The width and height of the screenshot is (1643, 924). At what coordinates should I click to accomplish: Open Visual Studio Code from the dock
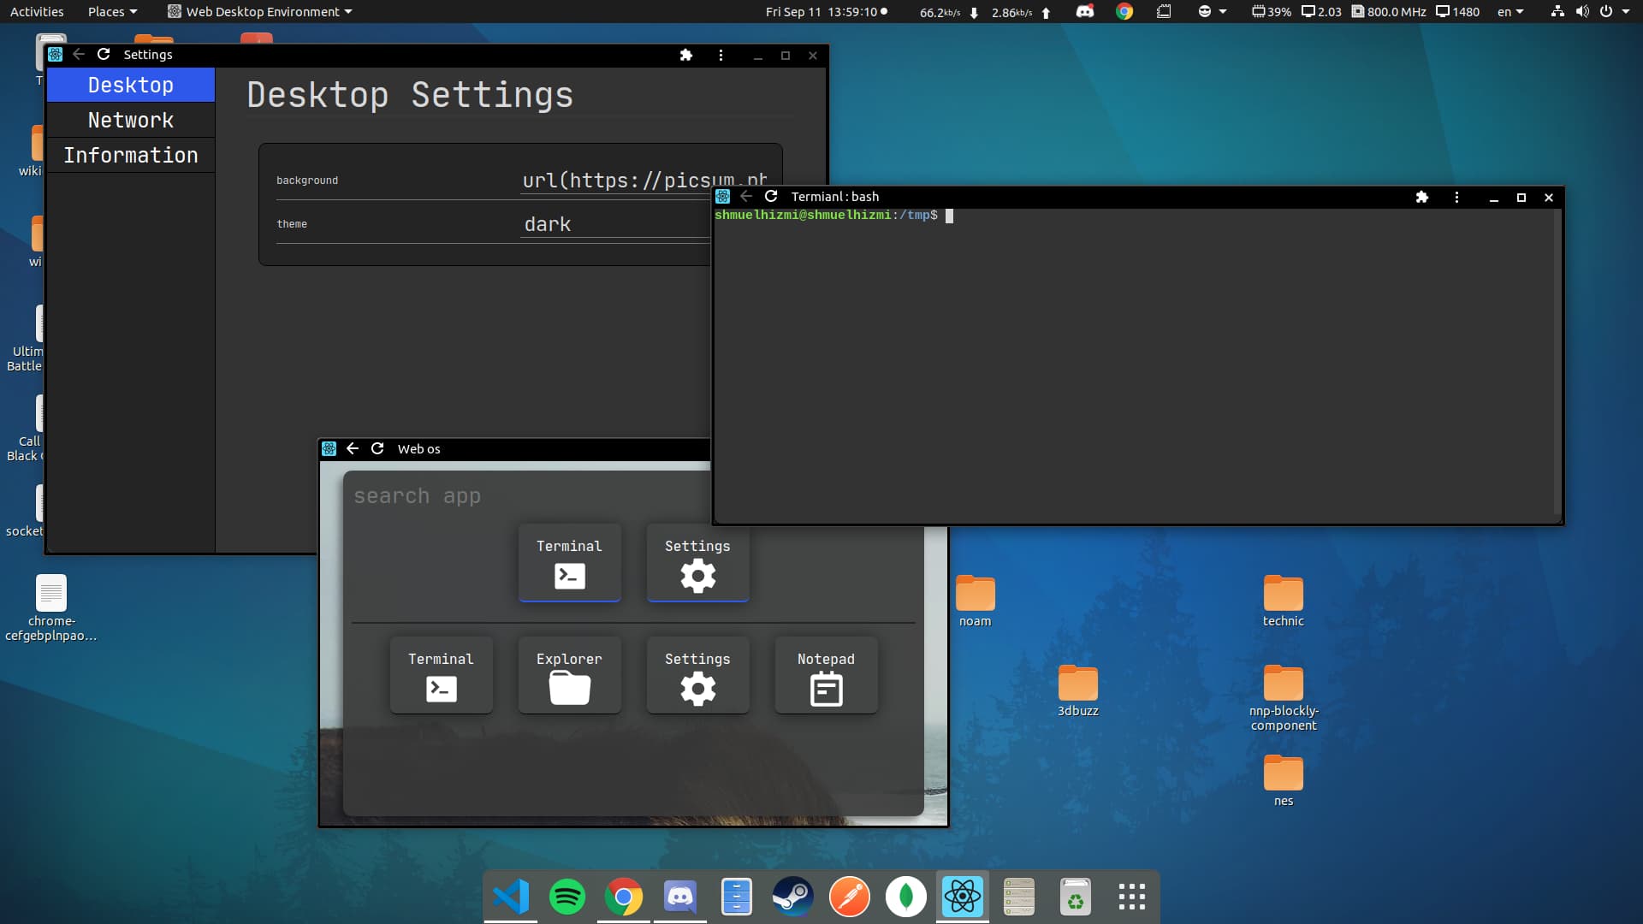click(x=511, y=897)
